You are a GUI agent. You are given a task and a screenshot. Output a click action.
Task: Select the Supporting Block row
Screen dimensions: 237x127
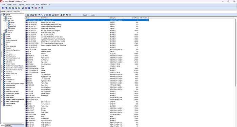pyautogui.click(x=87, y=49)
